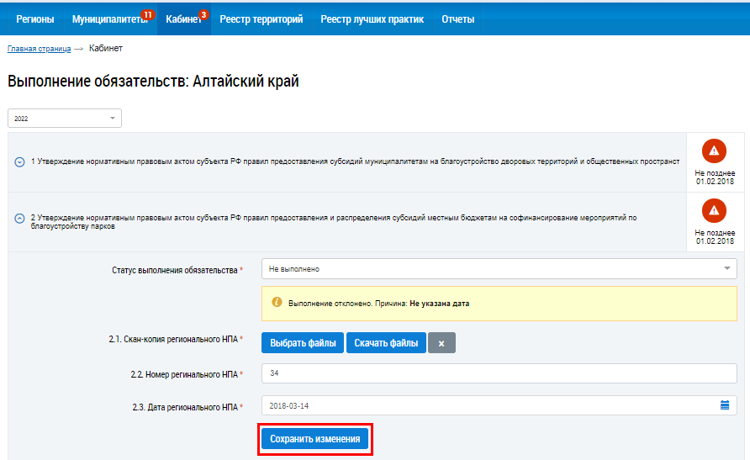Click the warning icon for obligation 2
Viewport: 750px width, 460px height.
point(714,210)
